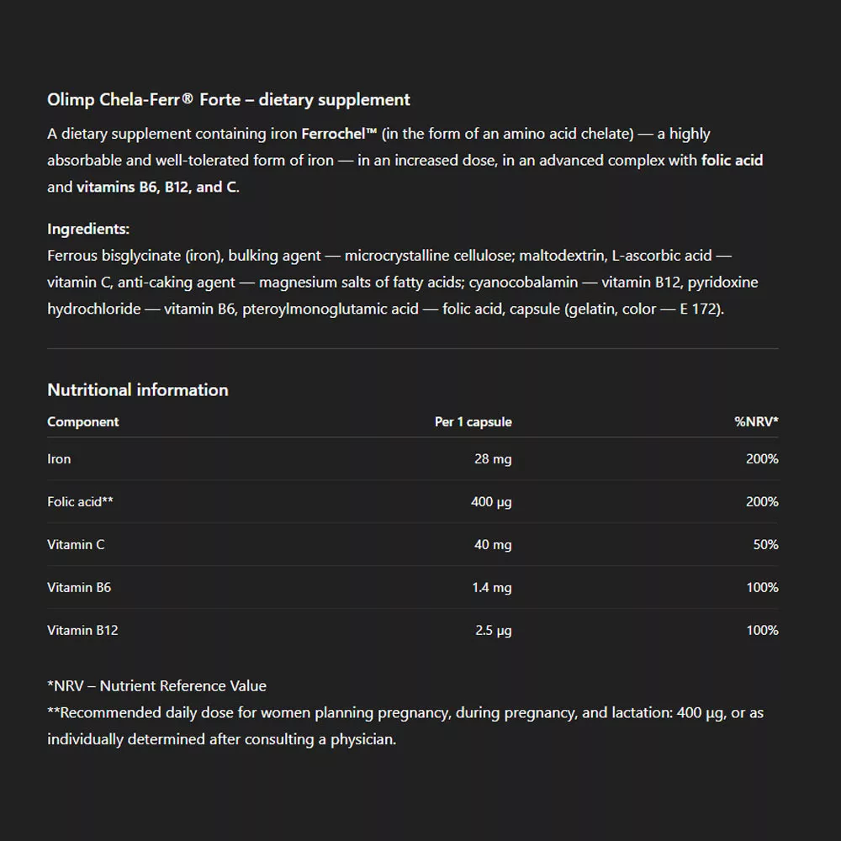This screenshot has height=841, width=841.
Task: Click the bold 'folic acid' text in the description
Action: [x=732, y=160]
